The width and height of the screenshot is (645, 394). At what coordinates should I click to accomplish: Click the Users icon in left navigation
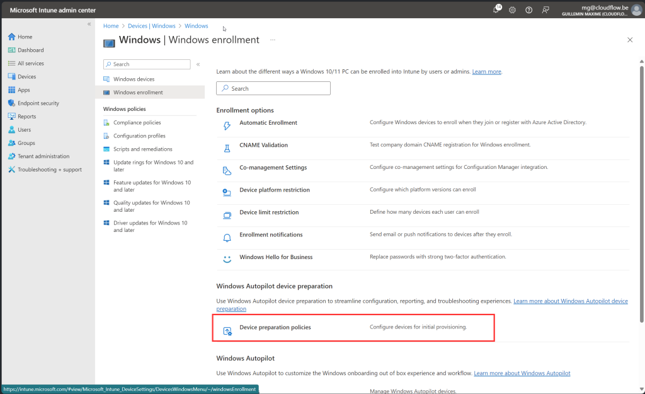[11, 130]
